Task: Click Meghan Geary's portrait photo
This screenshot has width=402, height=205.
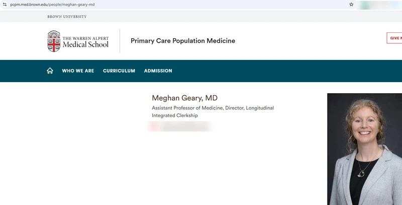Action: (365, 149)
